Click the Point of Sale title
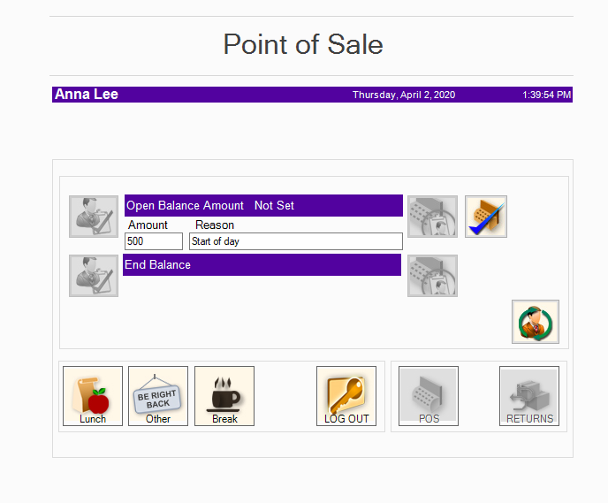 (x=303, y=44)
